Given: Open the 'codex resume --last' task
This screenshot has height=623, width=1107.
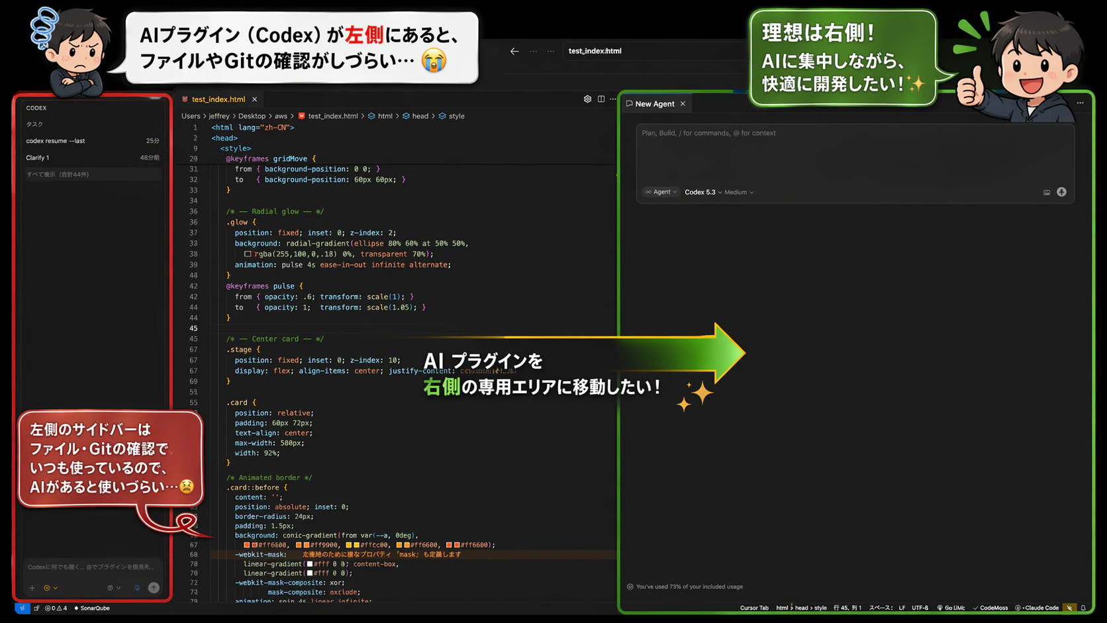Looking at the screenshot, I should pos(93,141).
